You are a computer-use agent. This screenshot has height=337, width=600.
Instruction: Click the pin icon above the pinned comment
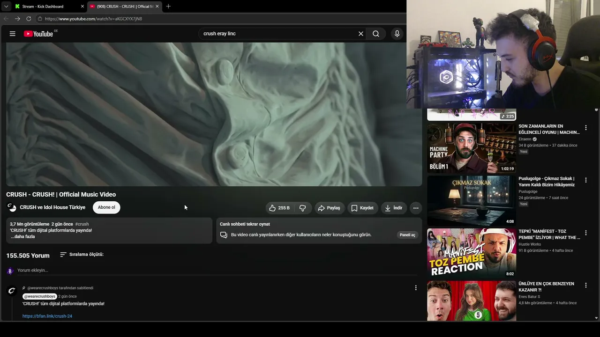(x=24, y=288)
